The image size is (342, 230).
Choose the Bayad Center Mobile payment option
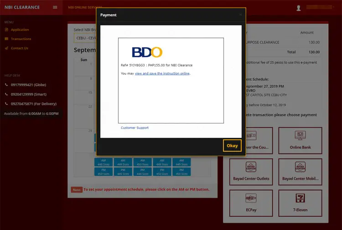tap(300, 172)
